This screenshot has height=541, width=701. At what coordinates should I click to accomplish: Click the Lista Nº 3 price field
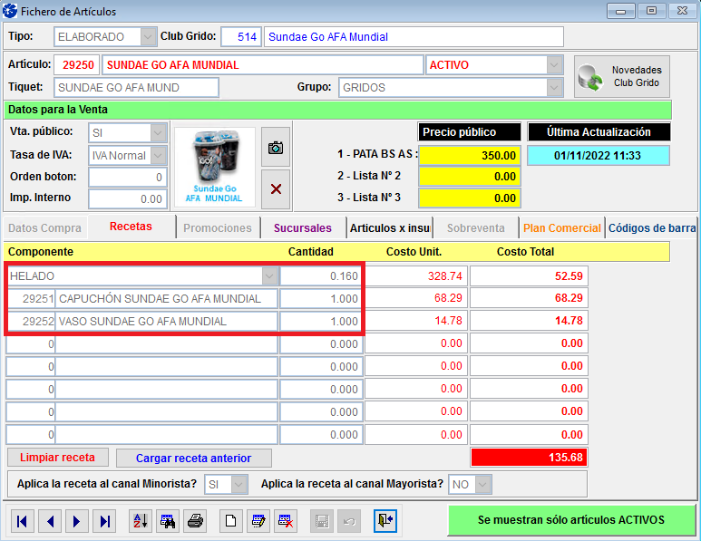[x=470, y=198]
